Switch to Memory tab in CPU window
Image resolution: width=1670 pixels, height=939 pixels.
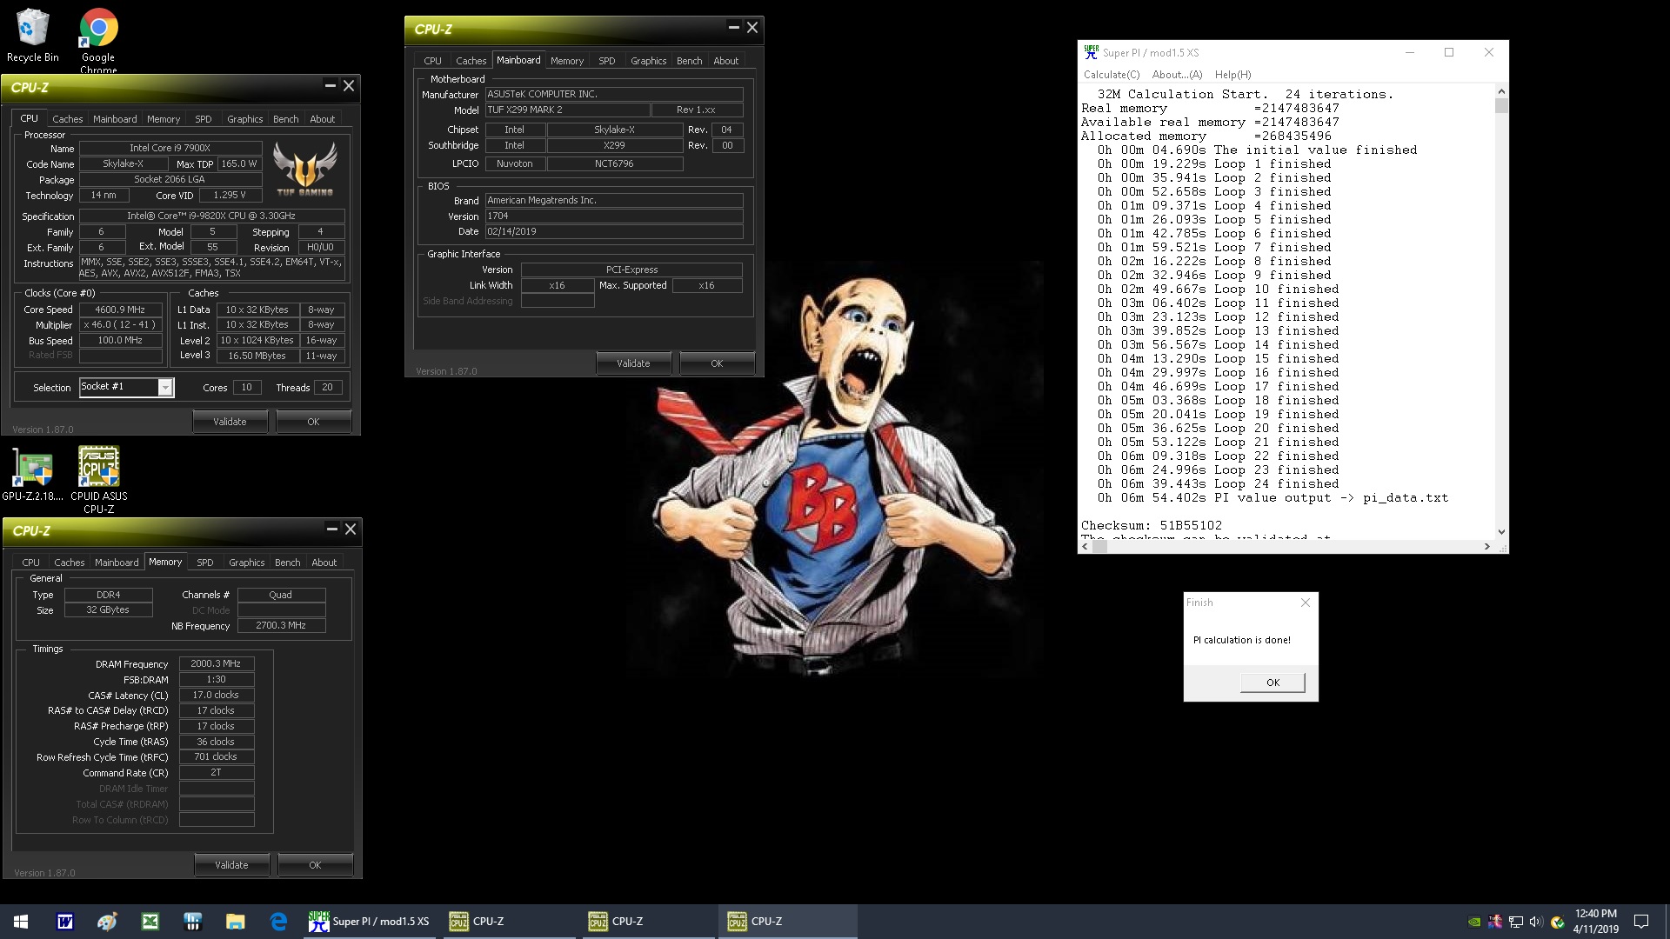pos(164,119)
